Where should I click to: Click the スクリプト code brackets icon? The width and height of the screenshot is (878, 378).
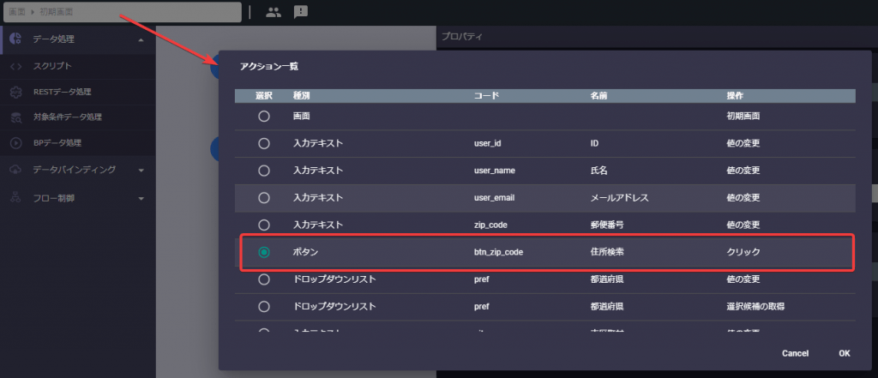(x=16, y=66)
